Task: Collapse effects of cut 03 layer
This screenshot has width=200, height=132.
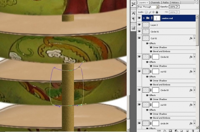Action: click(194, 105)
